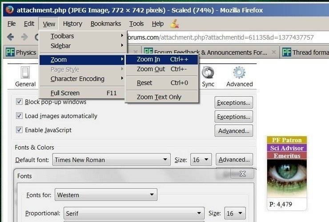329x222 pixels.
Task: Expand the Sidebar submenu
Action: 83,46
